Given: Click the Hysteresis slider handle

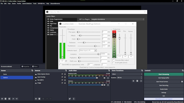Looking at the screenshot, I should (x=95, y=46).
